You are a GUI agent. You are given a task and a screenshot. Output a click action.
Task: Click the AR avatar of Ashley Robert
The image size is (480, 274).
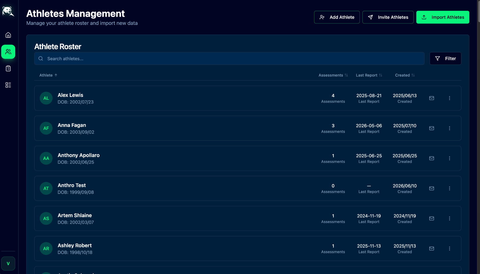coord(46,249)
